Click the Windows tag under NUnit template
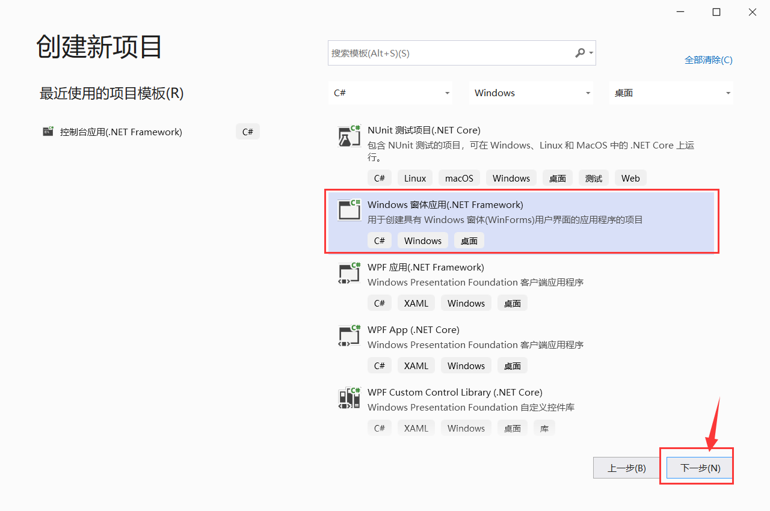Image resolution: width=770 pixels, height=511 pixels. 511,178
